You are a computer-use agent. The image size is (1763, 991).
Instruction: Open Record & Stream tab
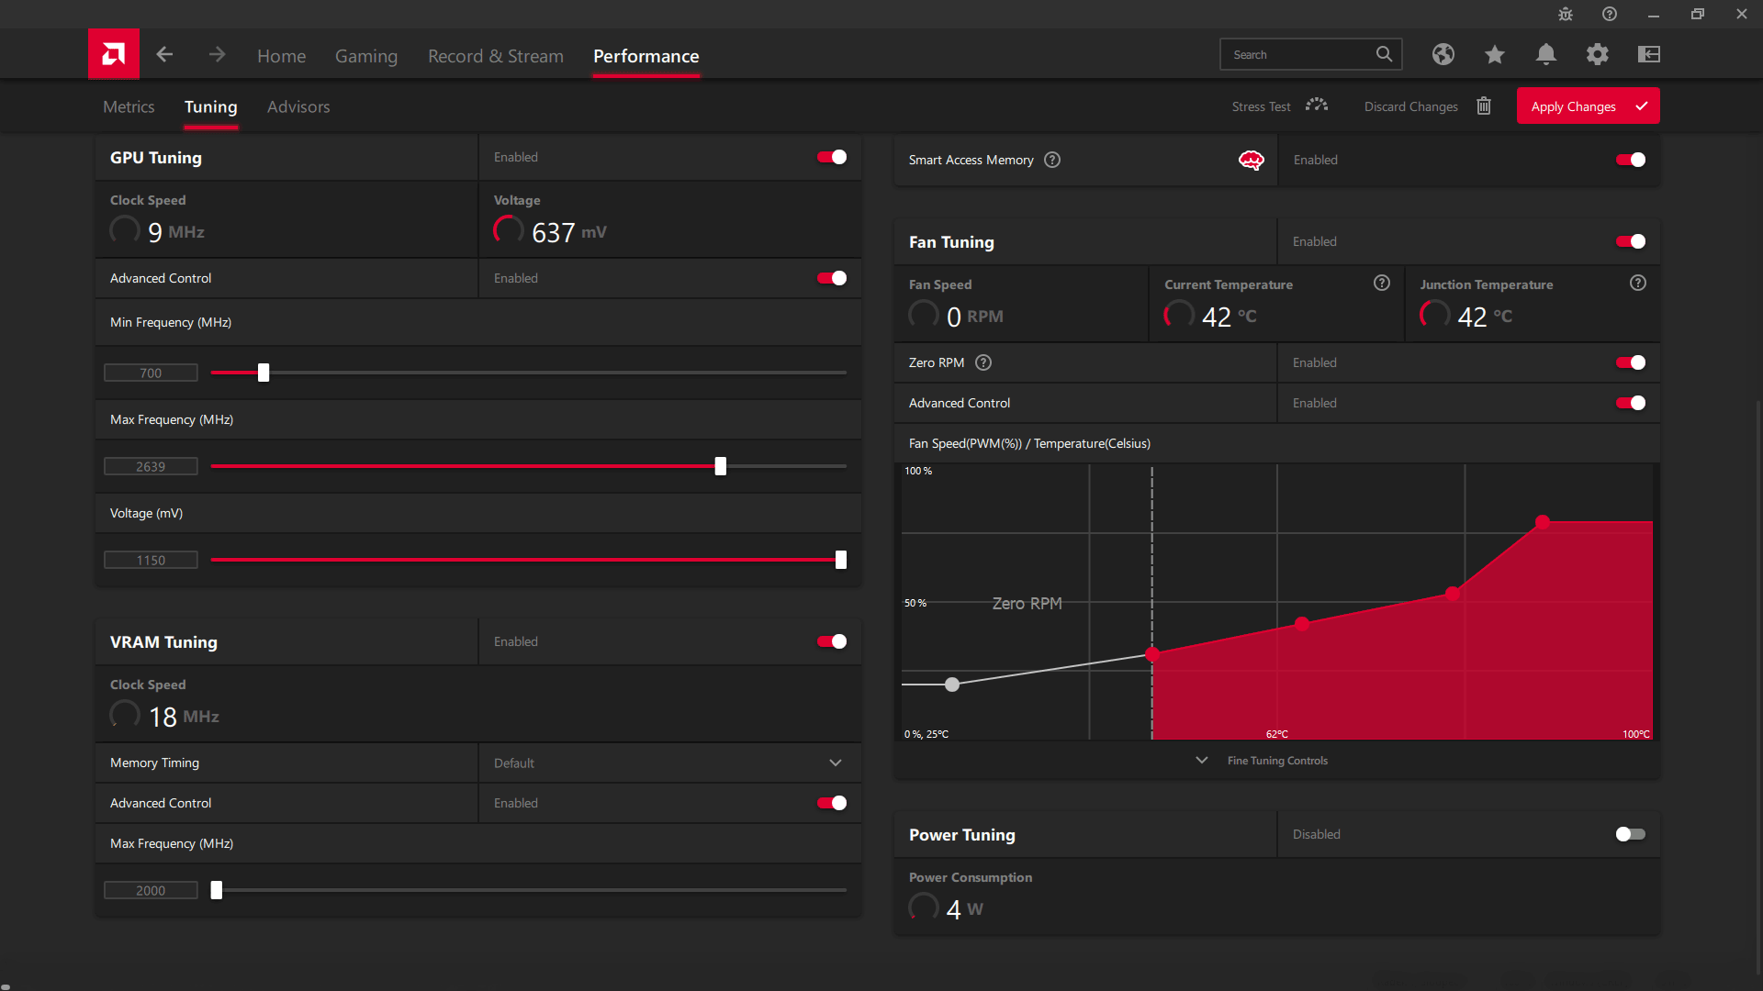(x=496, y=56)
